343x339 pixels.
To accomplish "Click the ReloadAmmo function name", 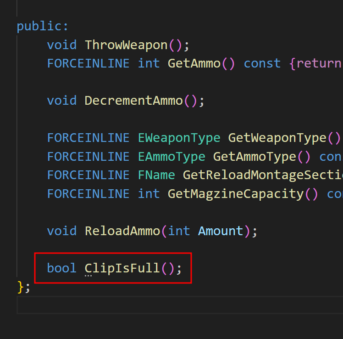I will pos(122,231).
